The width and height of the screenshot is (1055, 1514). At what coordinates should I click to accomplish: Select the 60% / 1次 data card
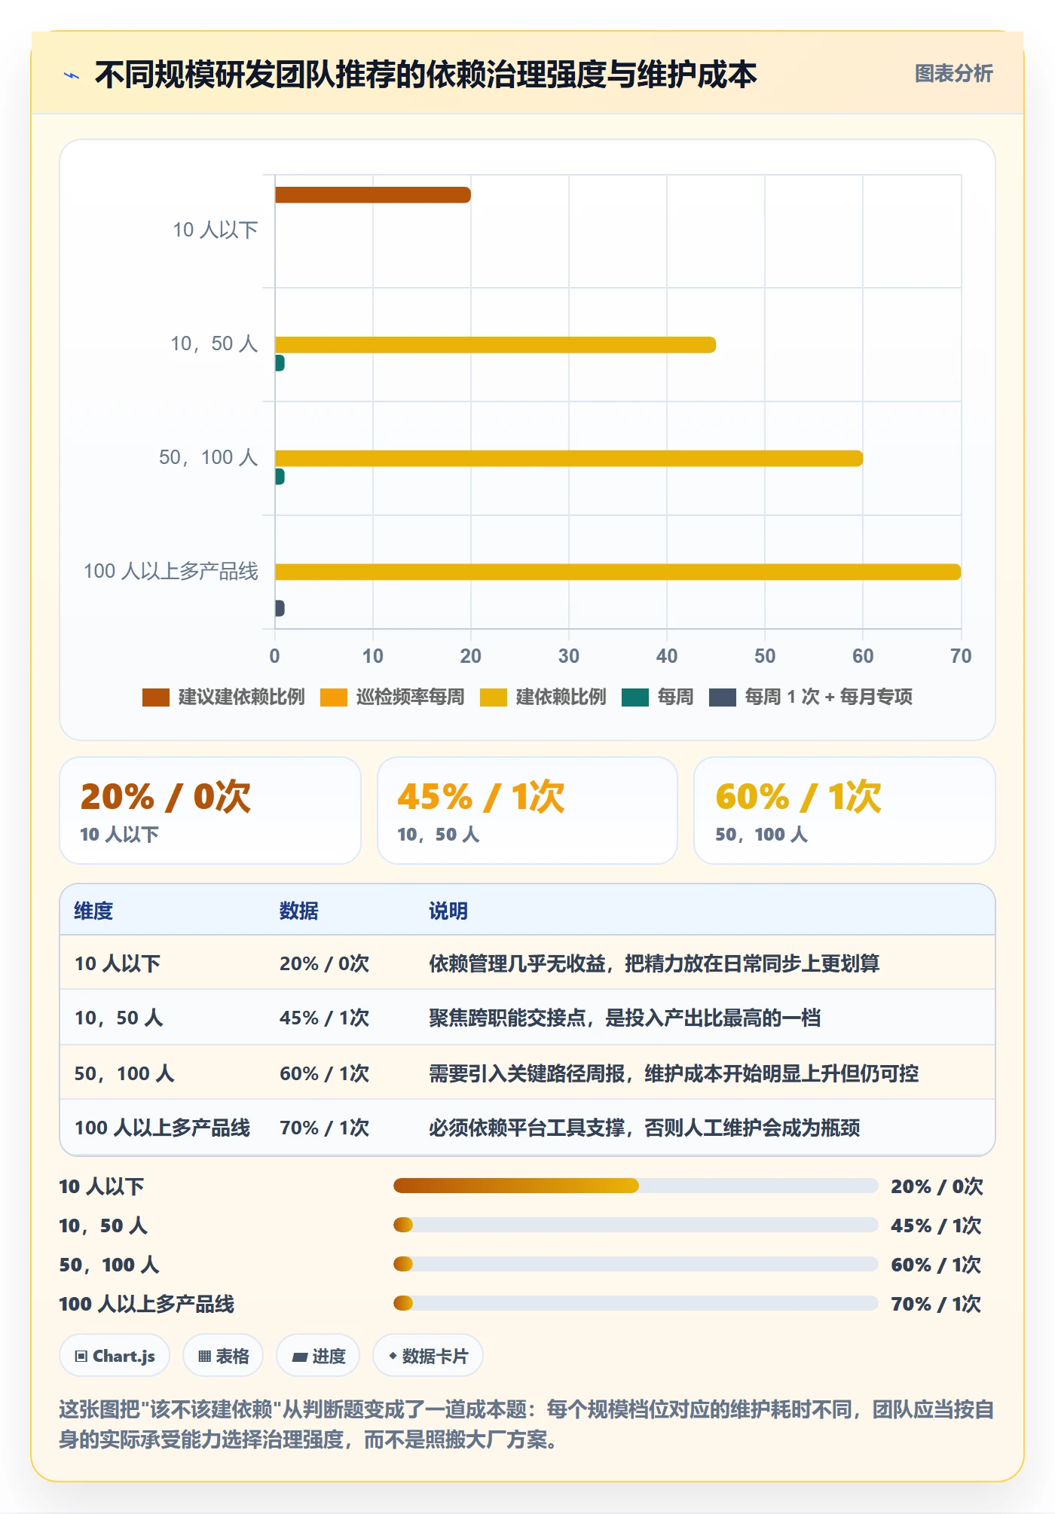(844, 810)
